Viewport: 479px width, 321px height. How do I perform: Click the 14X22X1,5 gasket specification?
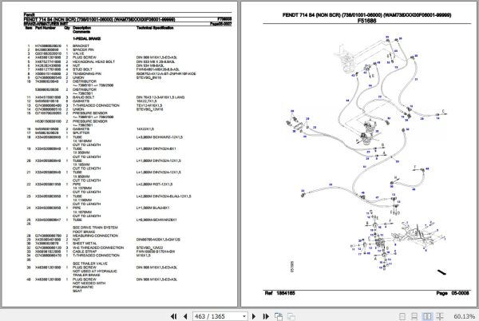coord(145,129)
